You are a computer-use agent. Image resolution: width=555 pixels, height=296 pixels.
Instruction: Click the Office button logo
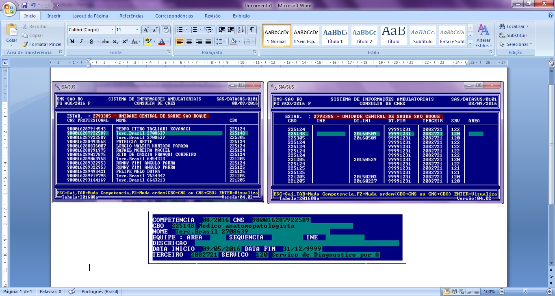click(9, 7)
